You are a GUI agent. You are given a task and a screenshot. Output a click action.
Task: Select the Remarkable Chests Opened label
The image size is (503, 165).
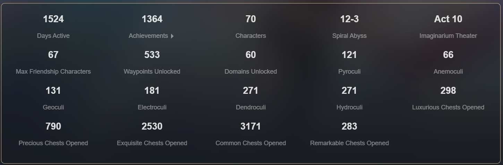[349, 143]
